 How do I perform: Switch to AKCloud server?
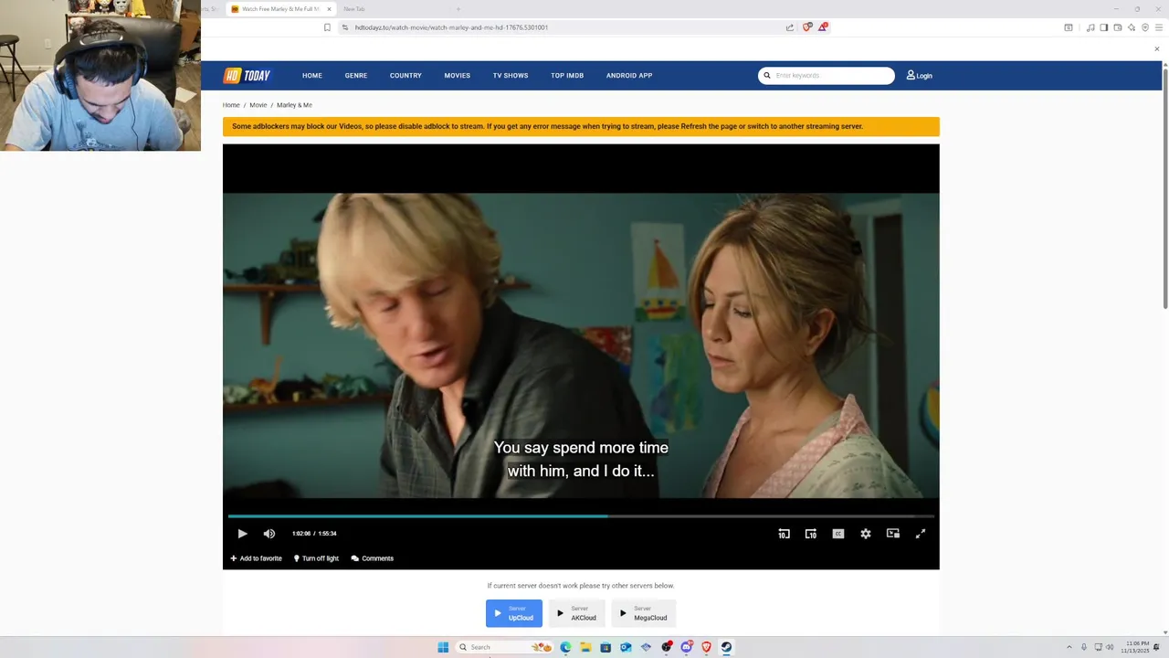(577, 613)
